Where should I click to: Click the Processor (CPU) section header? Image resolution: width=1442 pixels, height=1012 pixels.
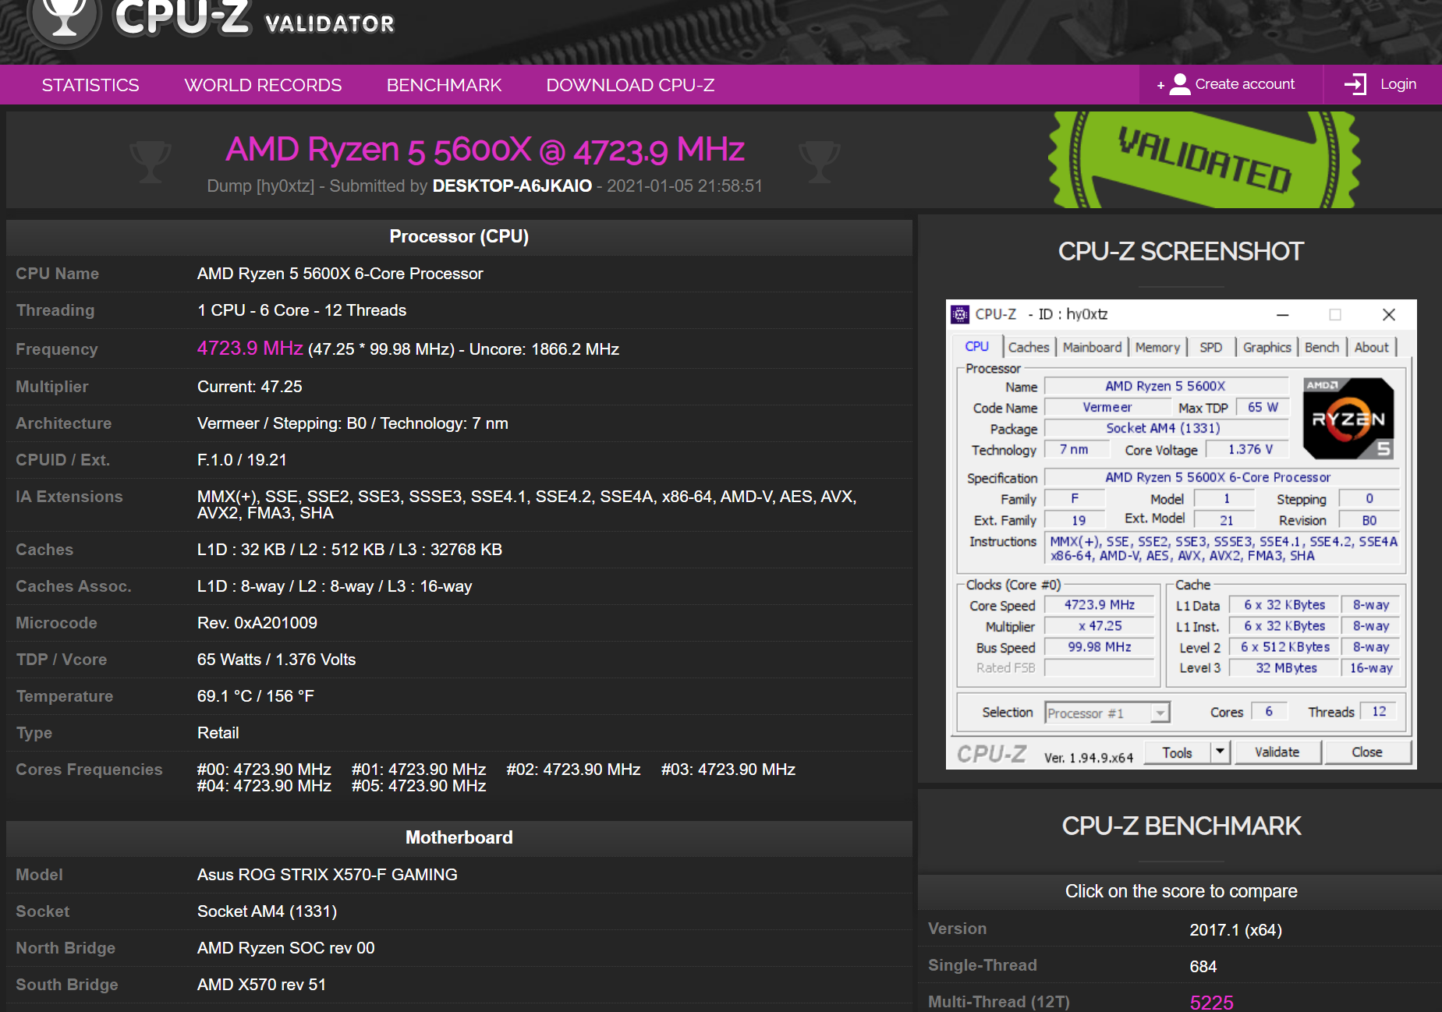coord(459,237)
